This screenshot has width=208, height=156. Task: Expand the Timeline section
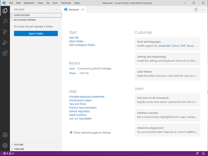[36, 149]
